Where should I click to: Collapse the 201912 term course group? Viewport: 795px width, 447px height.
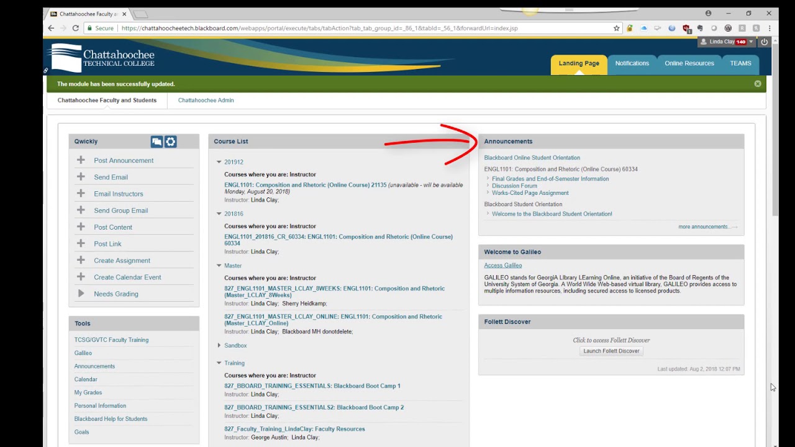219,162
